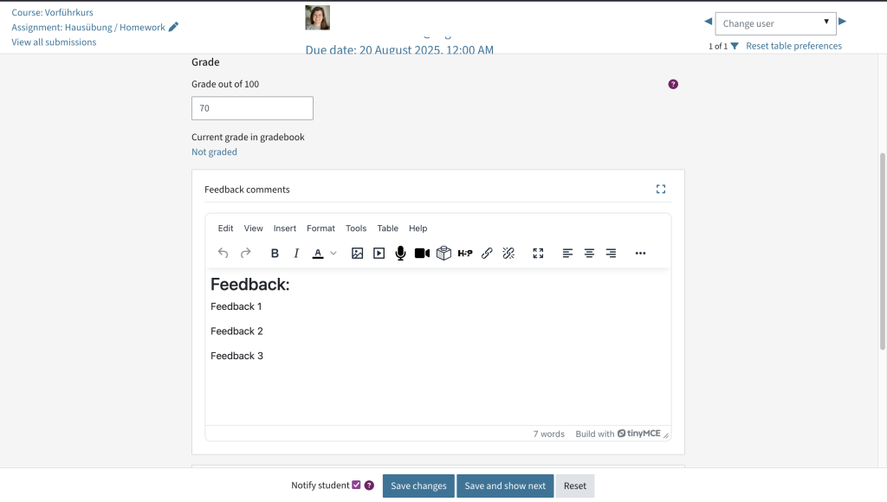
Task: Place cursor at Feedback 1 line
Action: pos(236,306)
